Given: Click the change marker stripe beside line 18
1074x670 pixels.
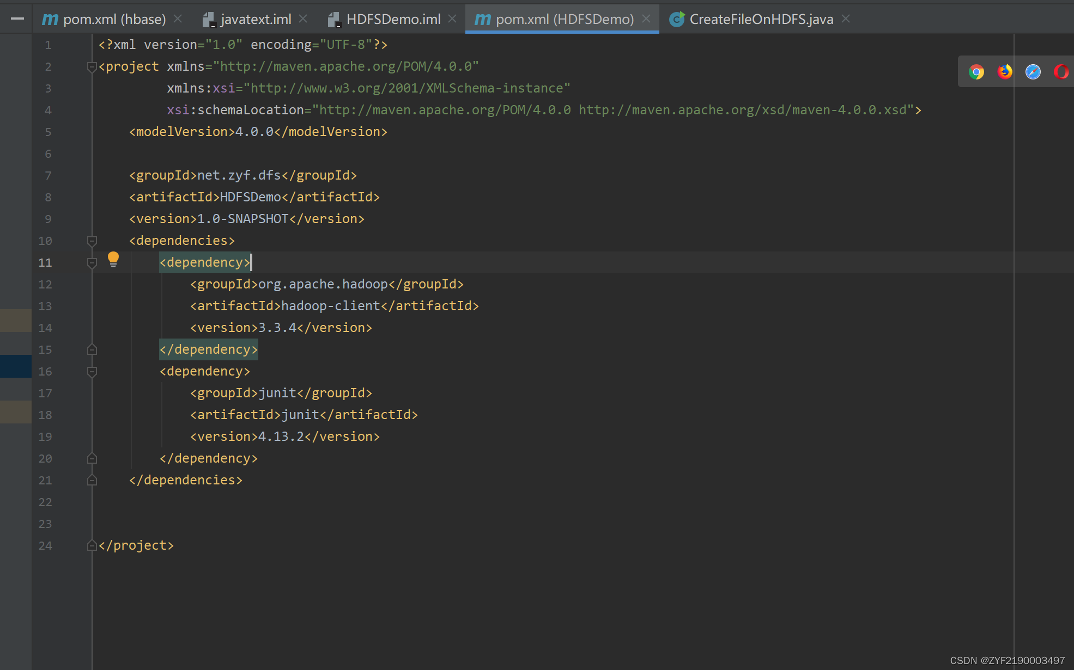Looking at the screenshot, I should coord(15,412).
